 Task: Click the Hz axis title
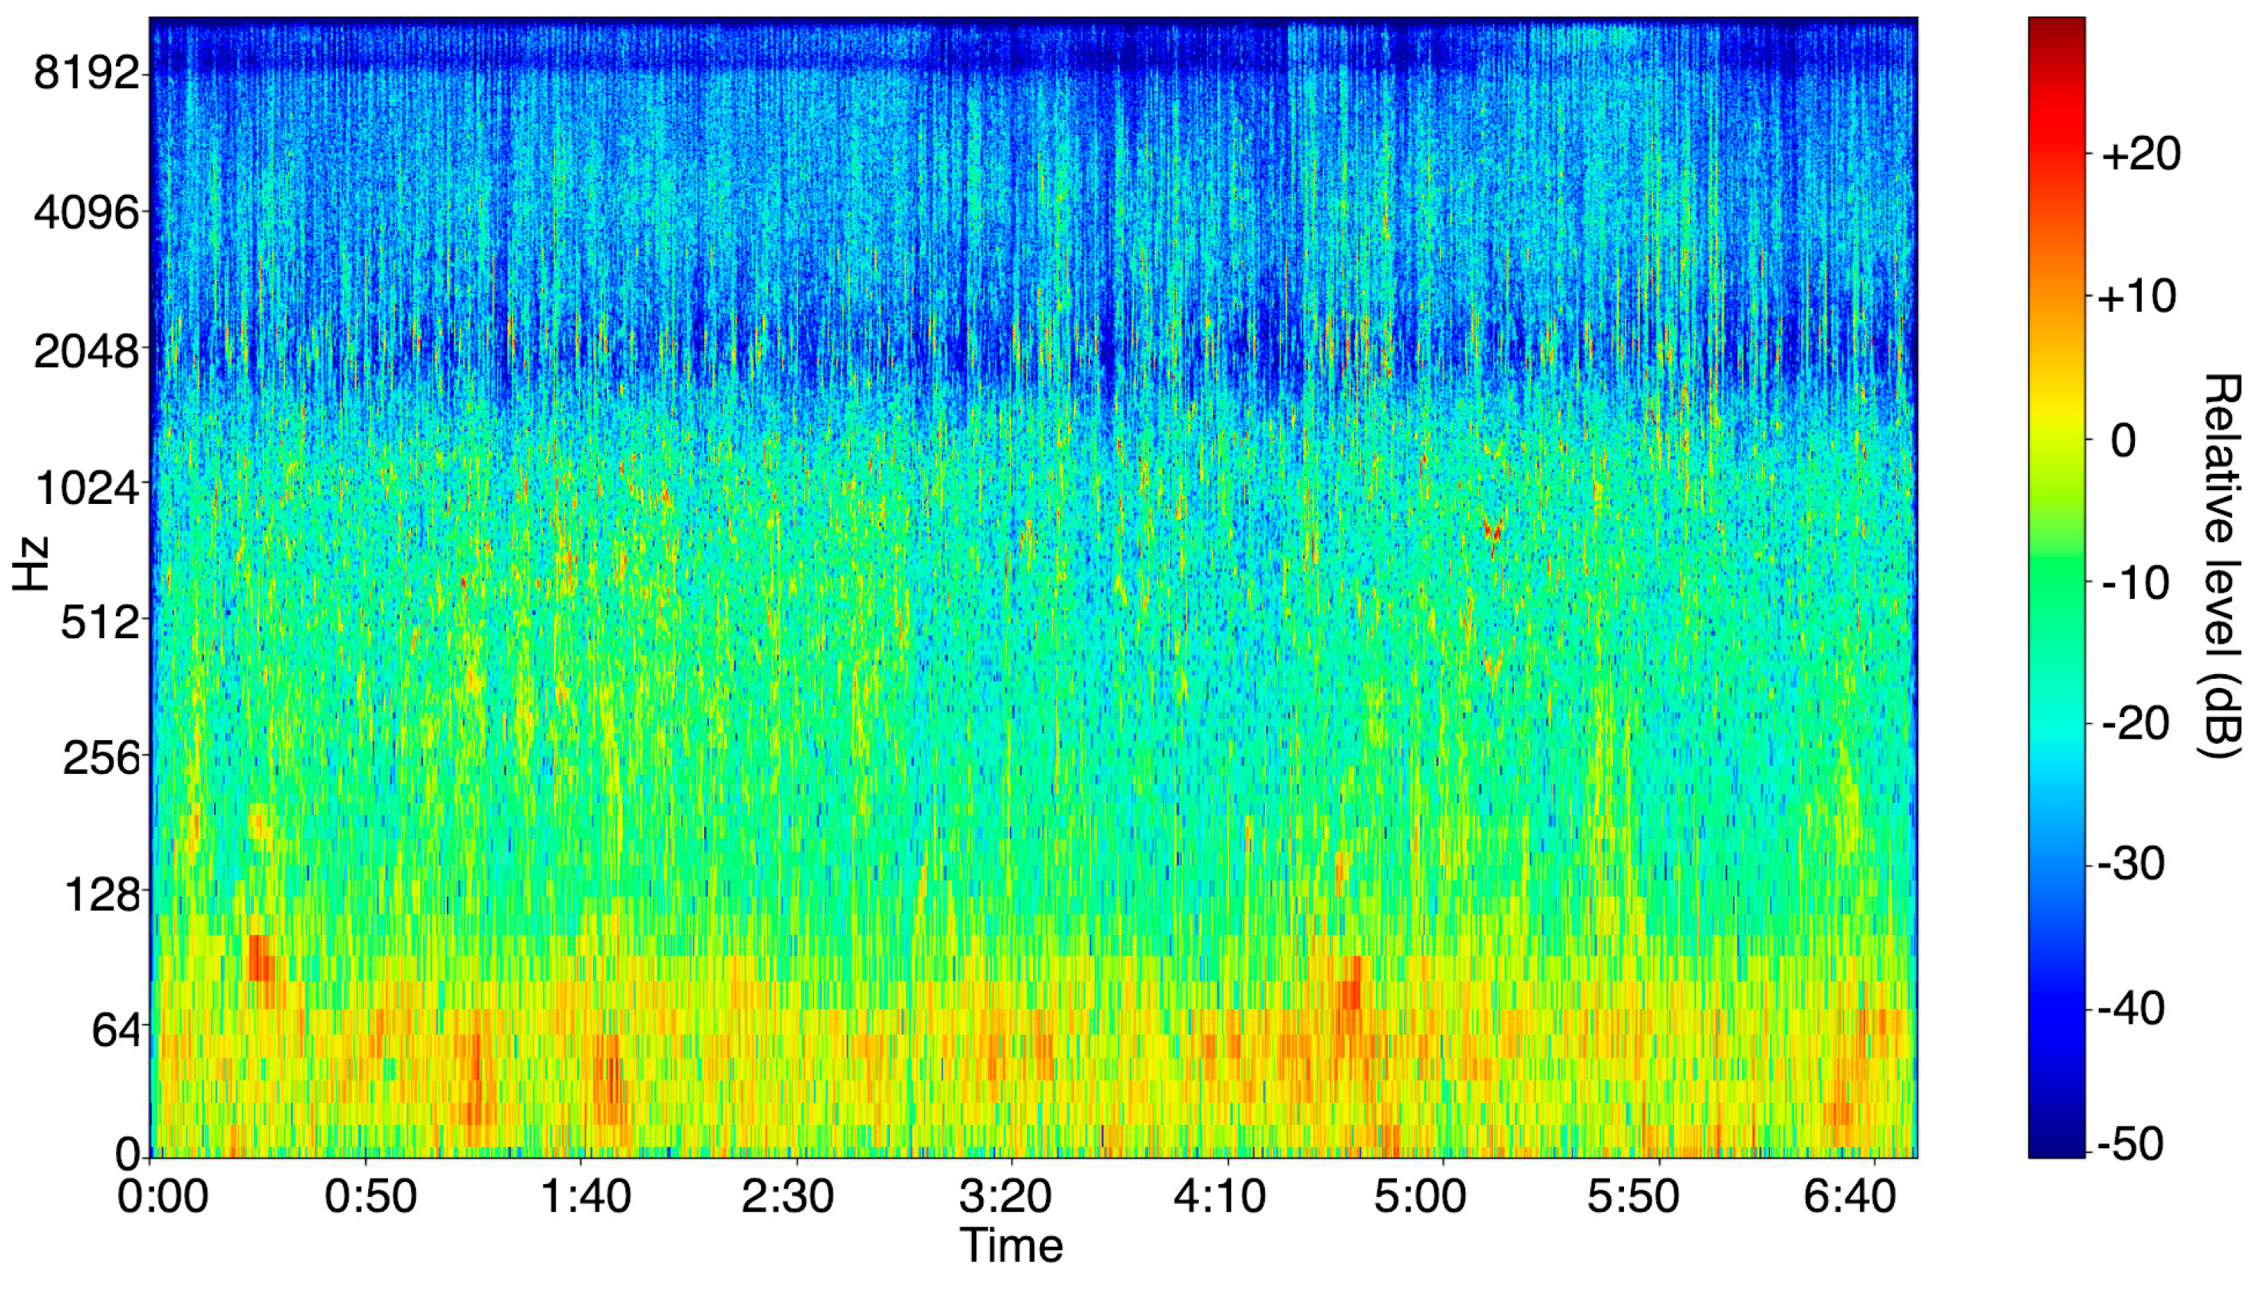click(31, 564)
